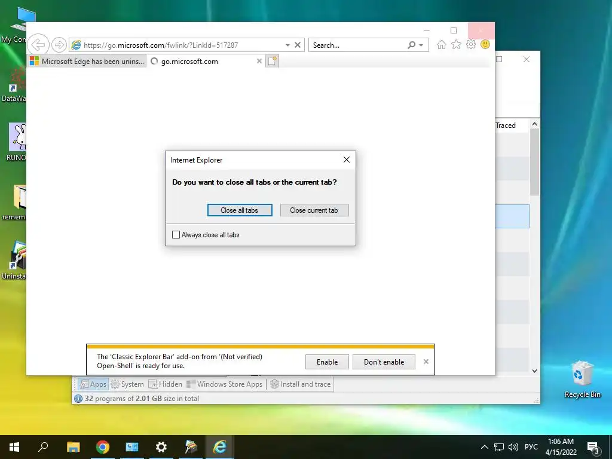Click the IE page icon in address bar
Image resolution: width=612 pixels, height=459 pixels.
76,45
